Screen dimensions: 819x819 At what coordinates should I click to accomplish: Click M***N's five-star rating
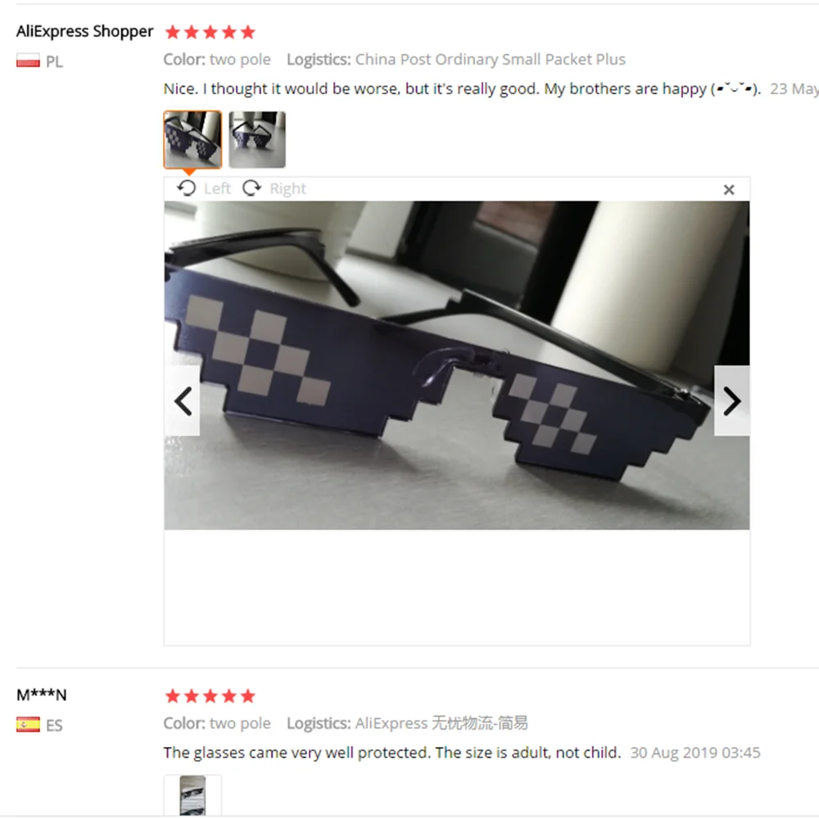210,695
